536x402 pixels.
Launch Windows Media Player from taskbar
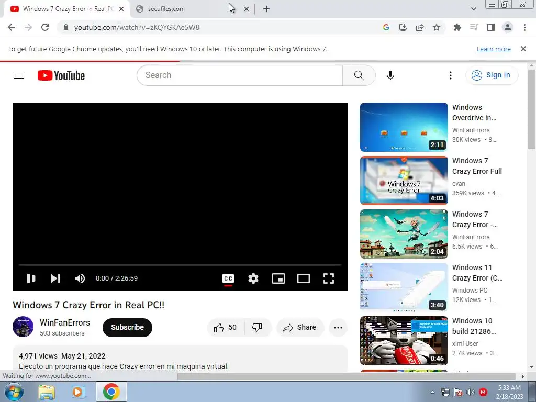pos(78,392)
